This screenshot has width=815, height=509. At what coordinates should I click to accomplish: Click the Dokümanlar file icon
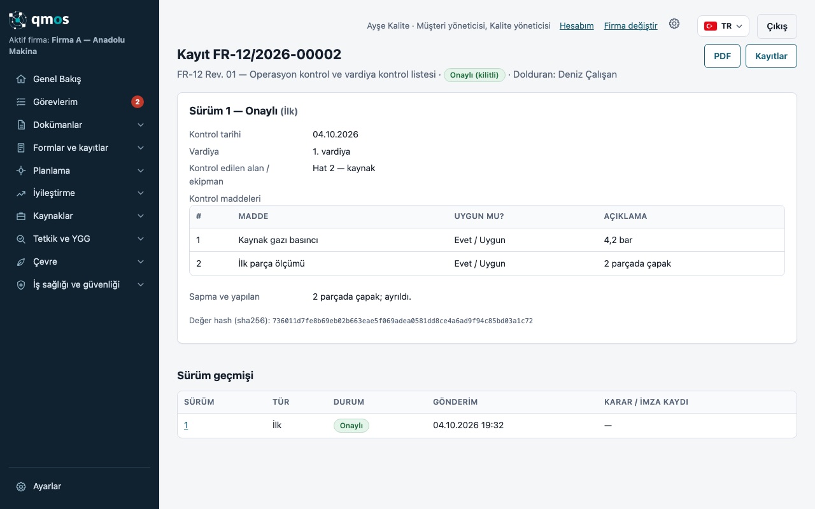click(x=21, y=125)
